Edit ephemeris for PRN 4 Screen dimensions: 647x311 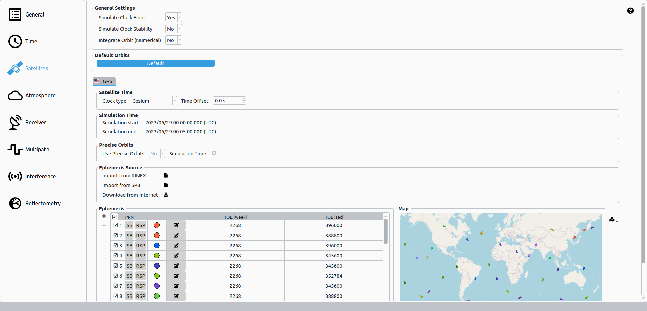coord(176,256)
